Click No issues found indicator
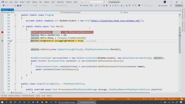 point(17,93)
